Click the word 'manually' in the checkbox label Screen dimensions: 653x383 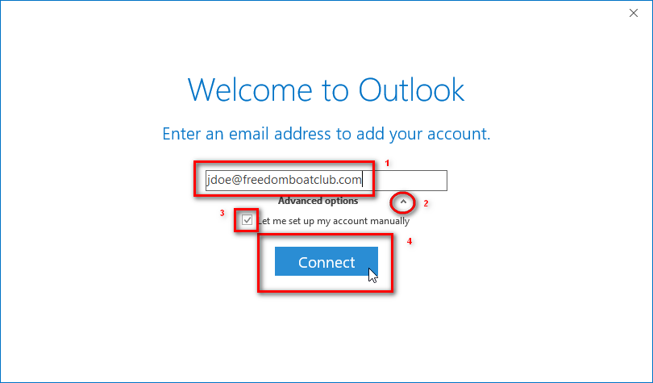390,221
